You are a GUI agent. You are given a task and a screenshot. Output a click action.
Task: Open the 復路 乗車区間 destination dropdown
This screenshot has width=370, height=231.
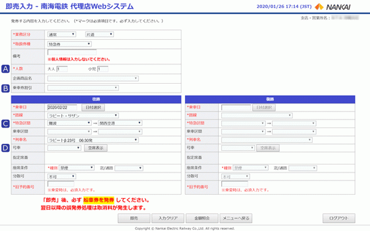click(x=294, y=132)
